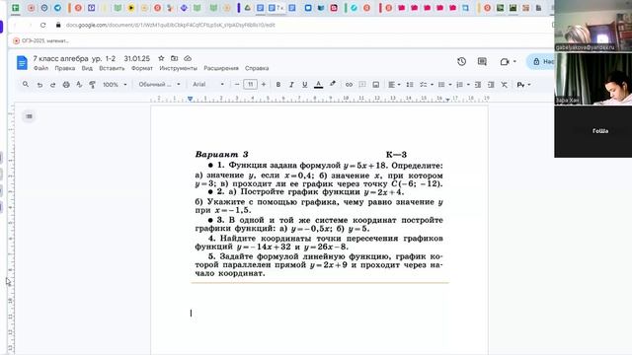Run spelling and grammar check
The width and height of the screenshot is (632, 355).
[79, 85]
